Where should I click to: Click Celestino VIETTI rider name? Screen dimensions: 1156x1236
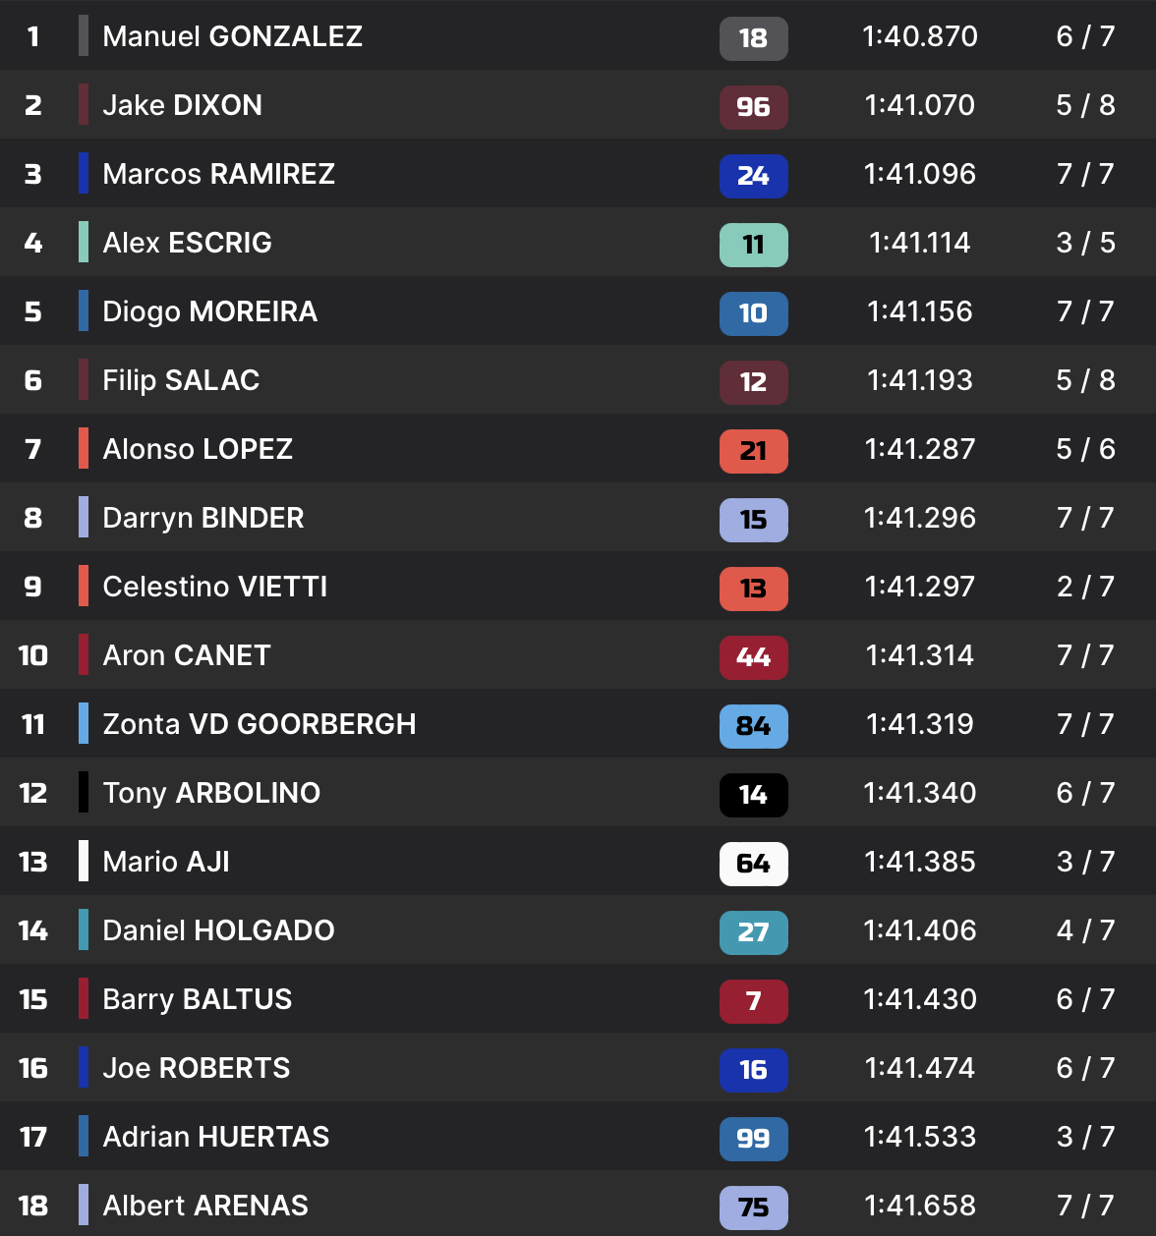(x=214, y=587)
